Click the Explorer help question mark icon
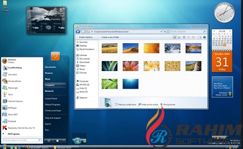The width and height of the screenshot is (243, 149). 205,37
